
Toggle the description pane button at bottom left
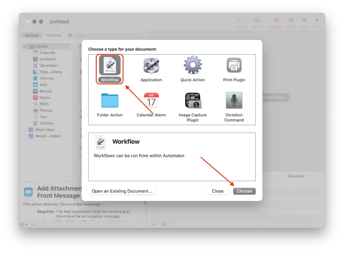click(x=33, y=224)
